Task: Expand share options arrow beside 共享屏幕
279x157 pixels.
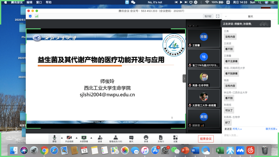Action: (91, 138)
